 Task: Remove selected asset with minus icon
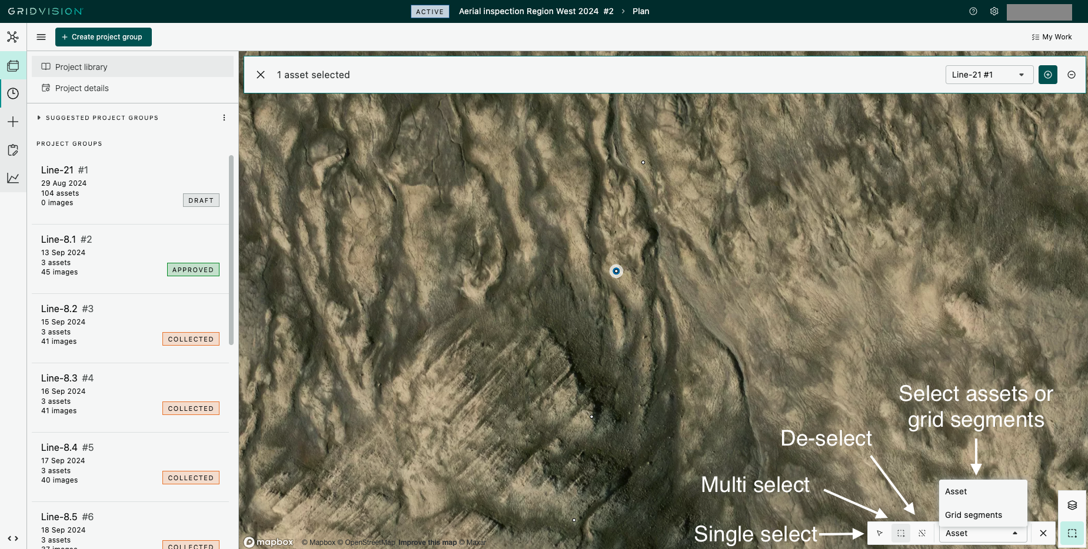(1072, 75)
